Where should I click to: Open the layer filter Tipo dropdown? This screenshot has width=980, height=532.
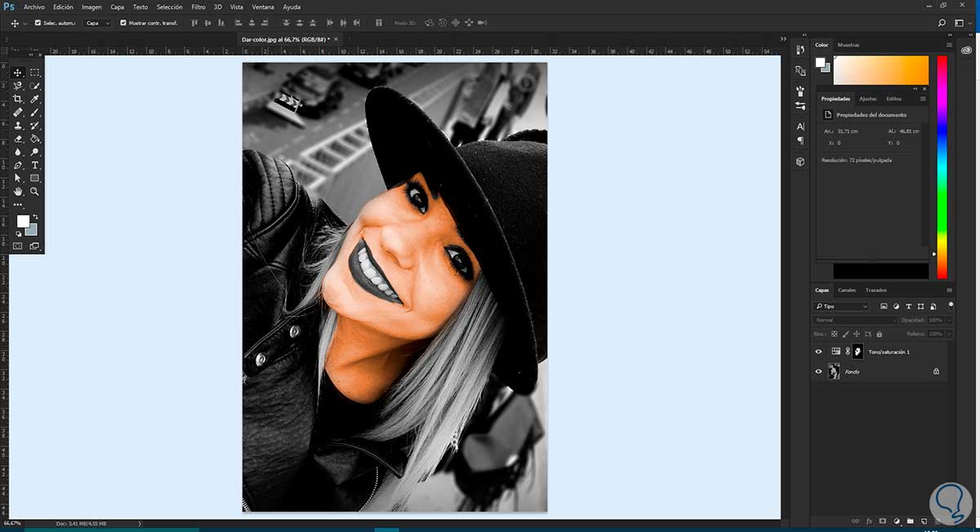(843, 307)
